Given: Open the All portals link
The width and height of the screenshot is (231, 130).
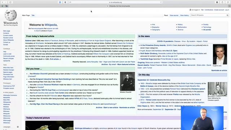Looking at the screenshot, I should [x=207, y=30].
